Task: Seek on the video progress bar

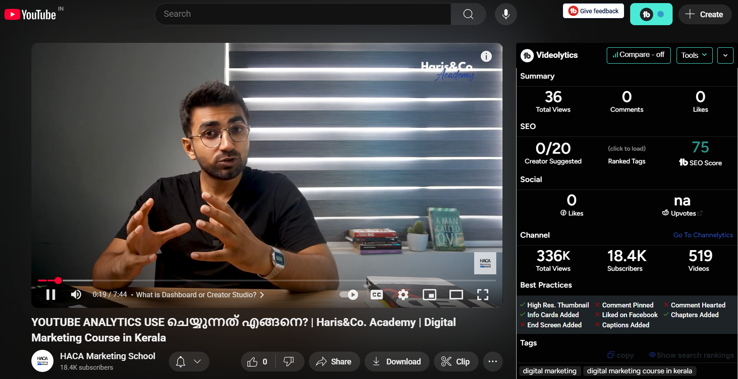Action: click(x=267, y=280)
